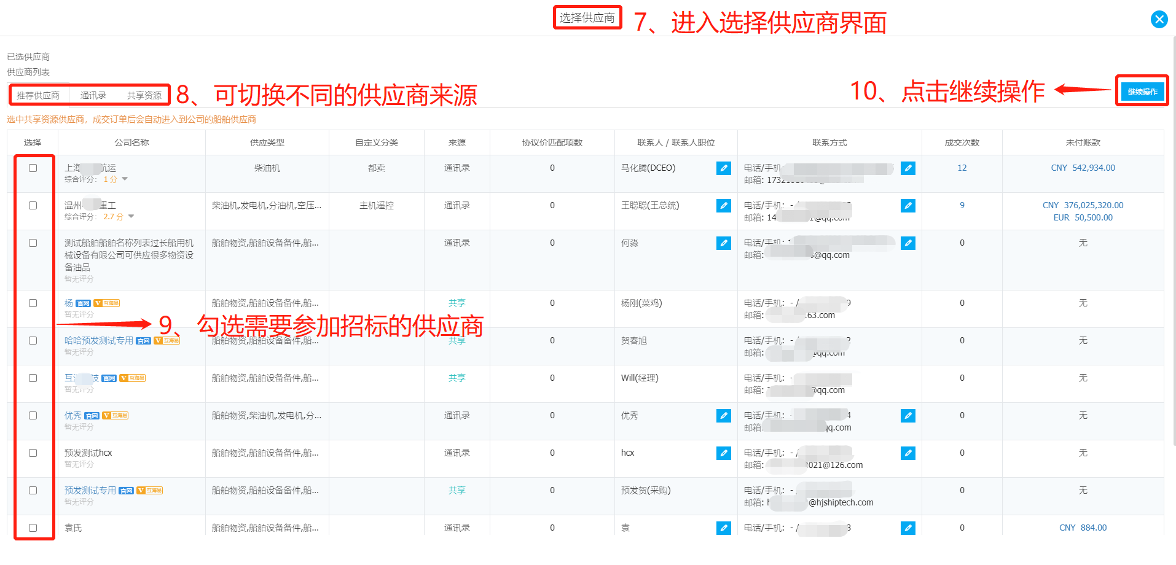Click the badge next to 杨 supplier
Image resolution: width=1176 pixels, height=565 pixels.
(83, 303)
